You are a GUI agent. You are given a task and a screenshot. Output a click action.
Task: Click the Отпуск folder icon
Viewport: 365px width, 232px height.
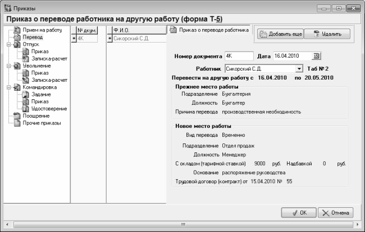point(17,44)
